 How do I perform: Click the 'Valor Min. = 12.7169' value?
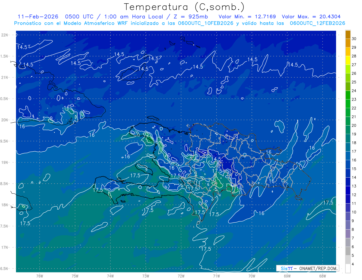pyautogui.click(x=247, y=17)
